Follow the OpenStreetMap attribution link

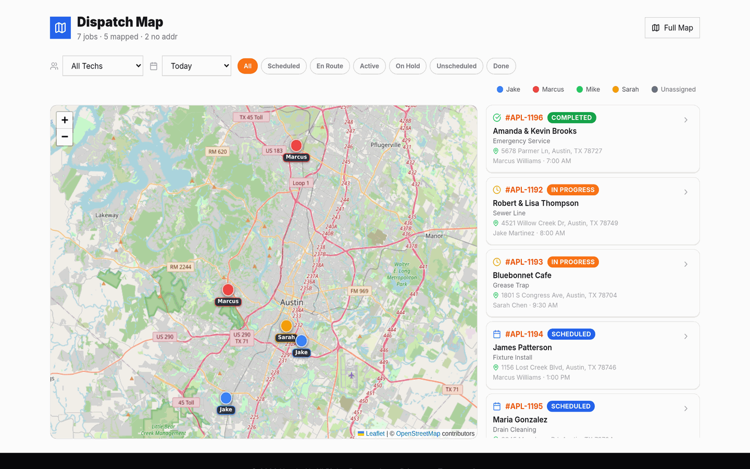point(418,434)
